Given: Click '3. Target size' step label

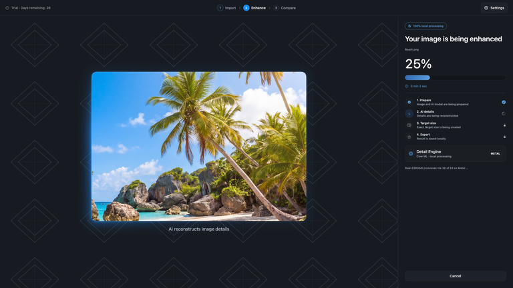Looking at the screenshot, I should (426, 123).
